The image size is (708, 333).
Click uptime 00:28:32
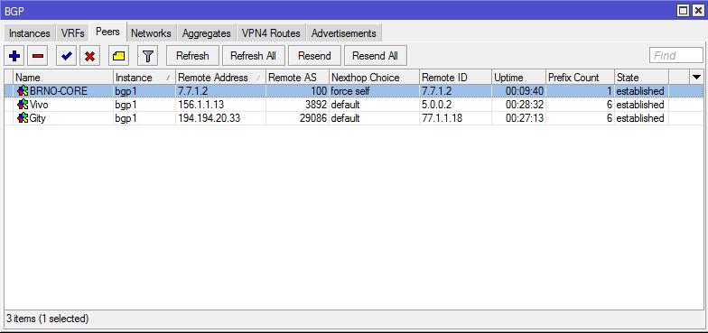coord(525,105)
